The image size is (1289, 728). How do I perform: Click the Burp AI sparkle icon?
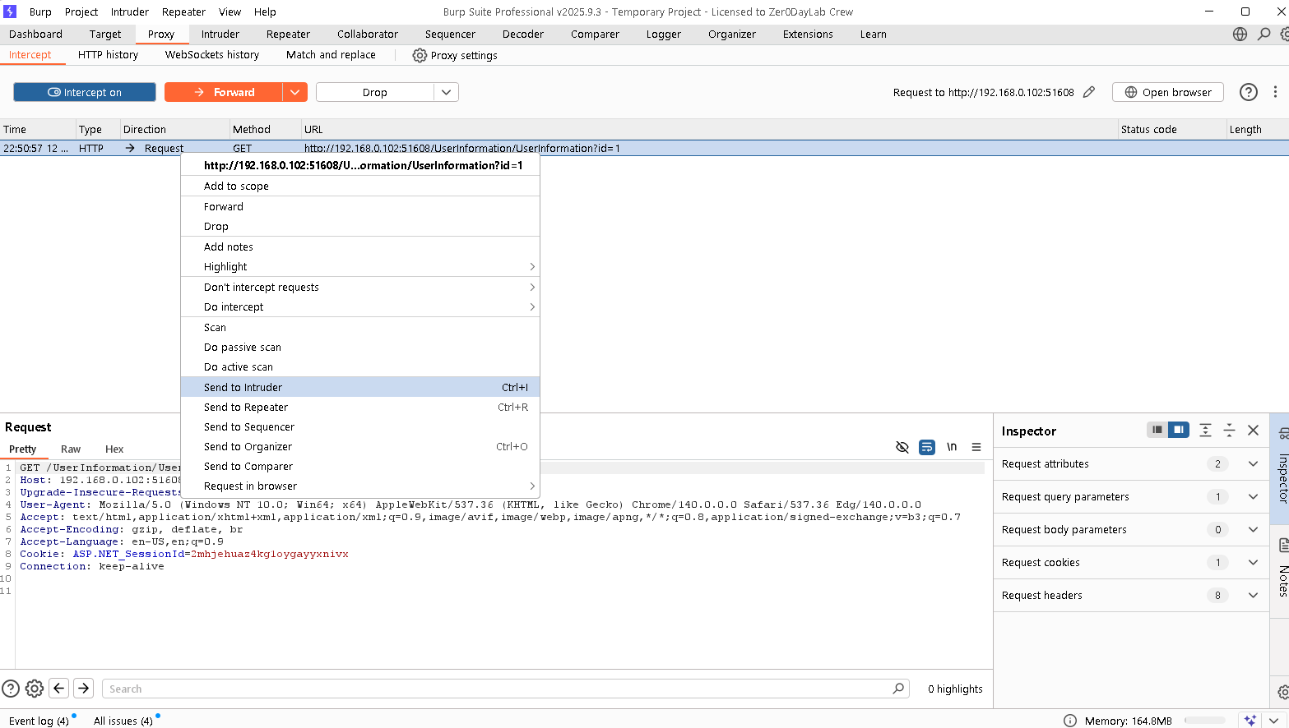pyautogui.click(x=1250, y=721)
